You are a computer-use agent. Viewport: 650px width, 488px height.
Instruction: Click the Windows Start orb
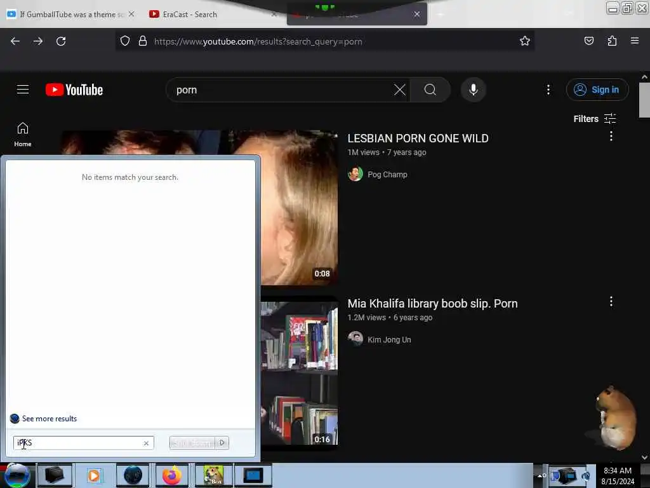17,475
